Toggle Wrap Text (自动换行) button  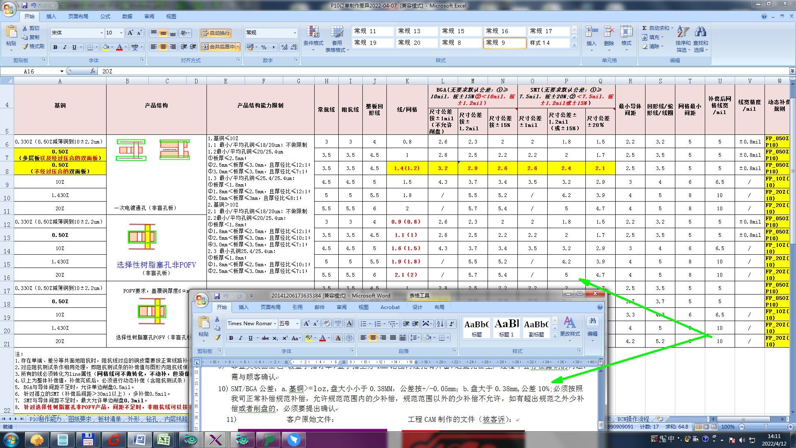tap(216, 33)
